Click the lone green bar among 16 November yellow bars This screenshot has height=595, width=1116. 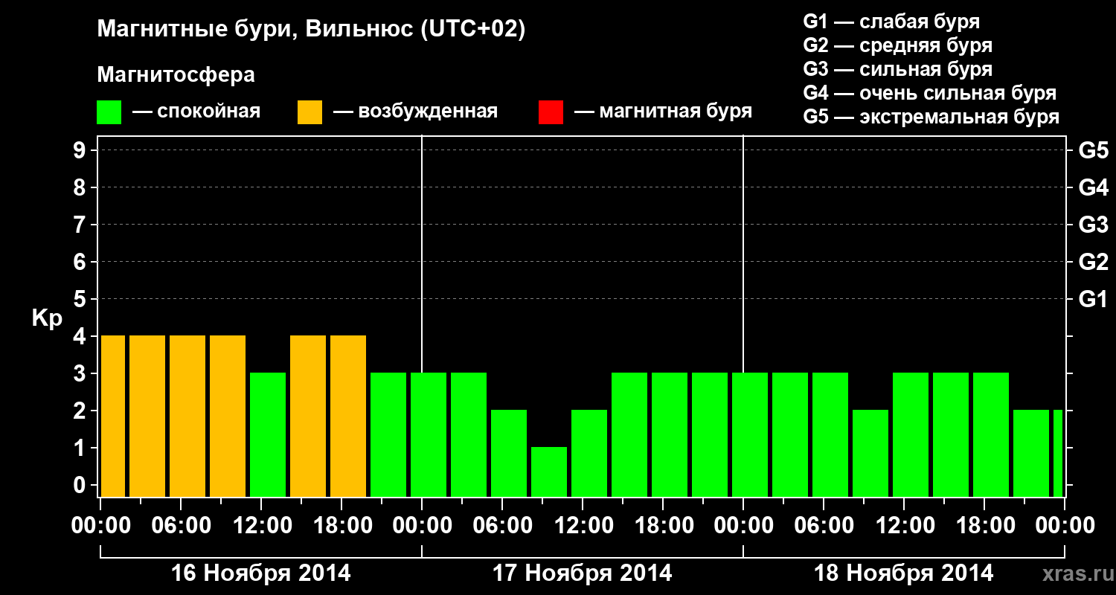[268, 434]
